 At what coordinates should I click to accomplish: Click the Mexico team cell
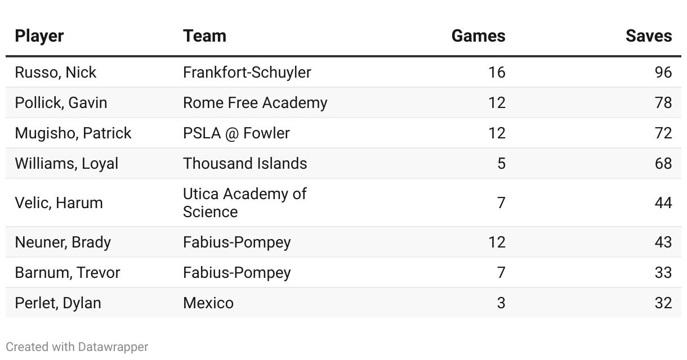pos(208,303)
